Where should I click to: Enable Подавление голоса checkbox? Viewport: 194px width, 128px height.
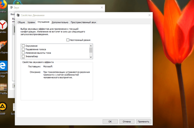point(23,49)
